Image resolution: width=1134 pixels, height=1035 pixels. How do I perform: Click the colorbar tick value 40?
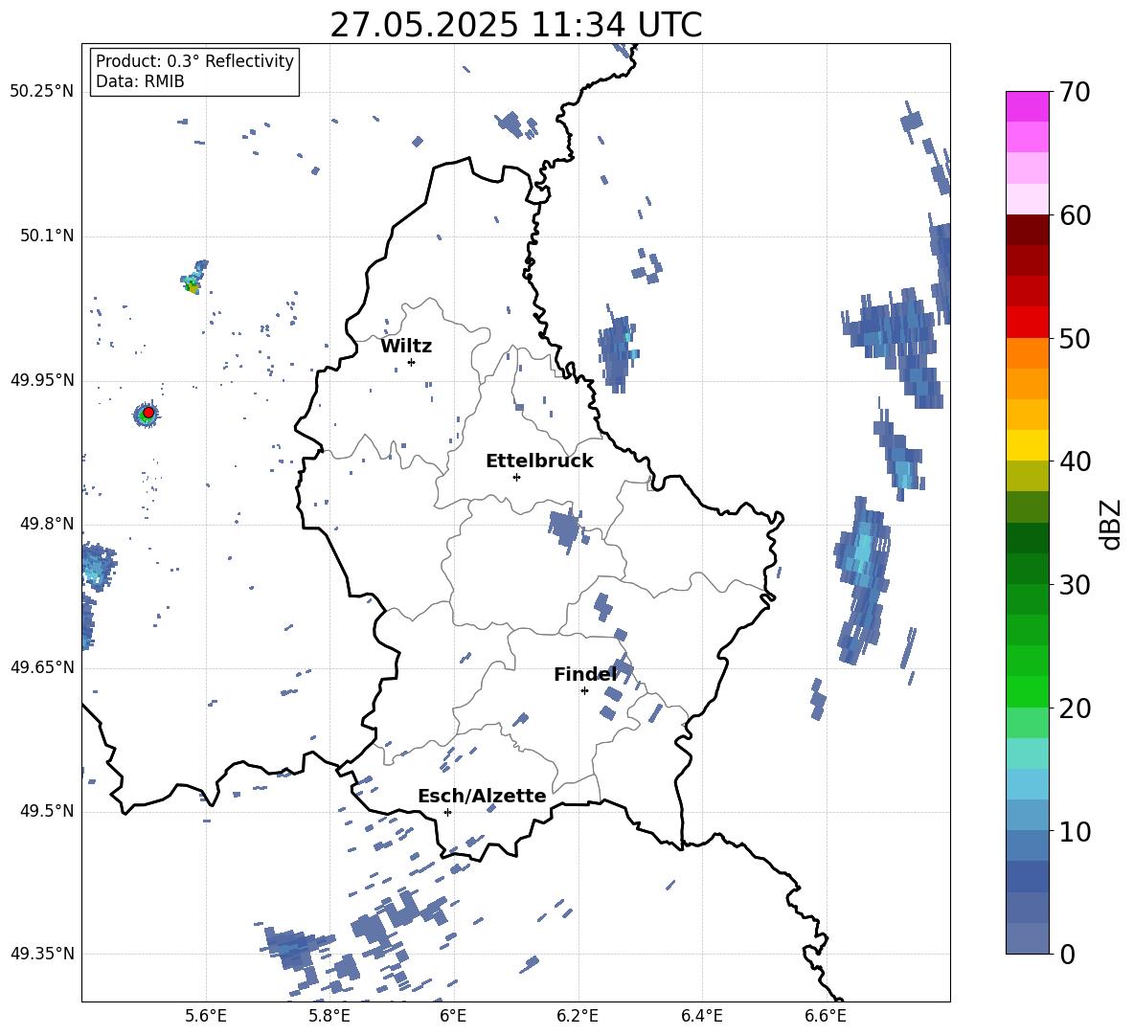point(1075,461)
